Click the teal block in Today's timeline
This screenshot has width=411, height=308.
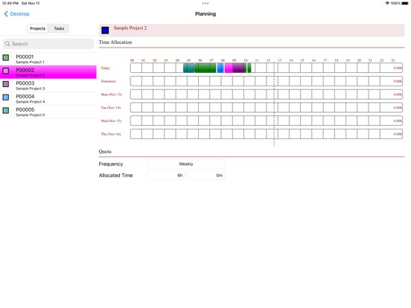[x=188, y=68]
